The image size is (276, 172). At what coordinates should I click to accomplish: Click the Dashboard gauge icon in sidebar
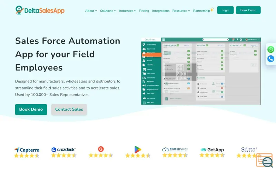[144, 49]
